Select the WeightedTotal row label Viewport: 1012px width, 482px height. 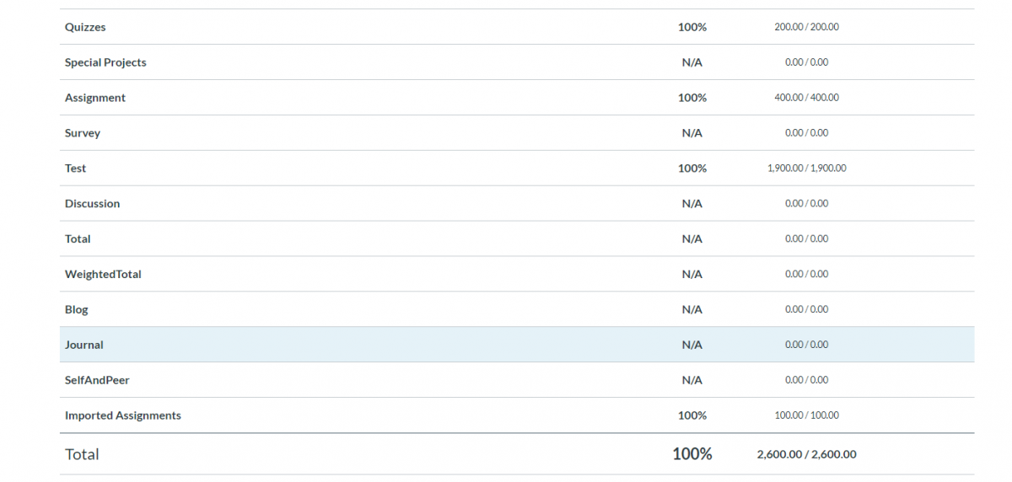[103, 275]
